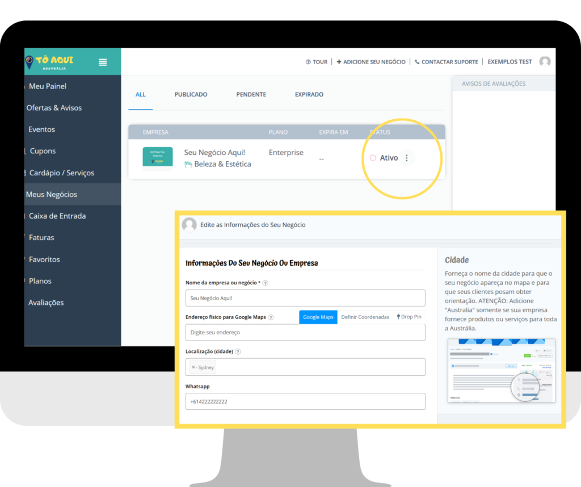Switch to the Publicado tab
Image resolution: width=581 pixels, height=487 pixels.
pyautogui.click(x=191, y=95)
